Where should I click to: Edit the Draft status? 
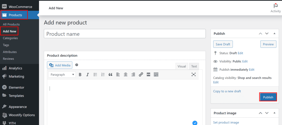(x=240, y=53)
